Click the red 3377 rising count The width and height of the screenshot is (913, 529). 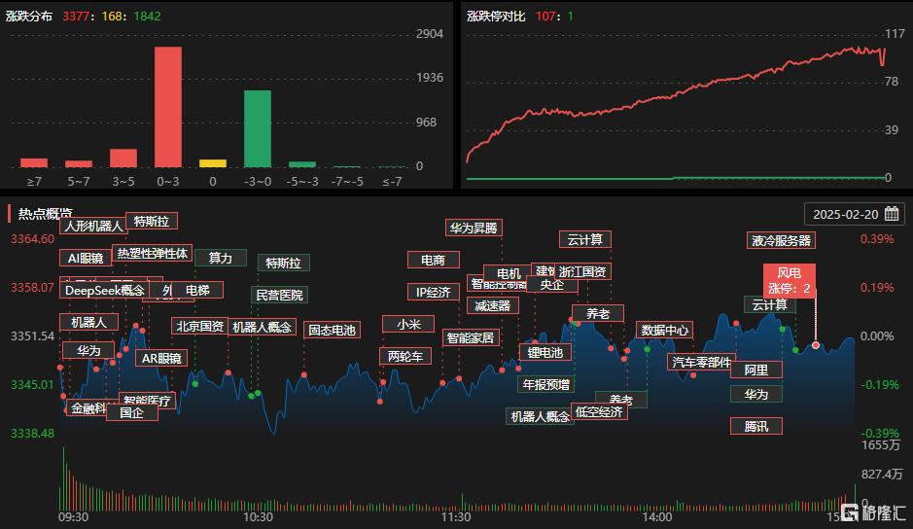(76, 17)
